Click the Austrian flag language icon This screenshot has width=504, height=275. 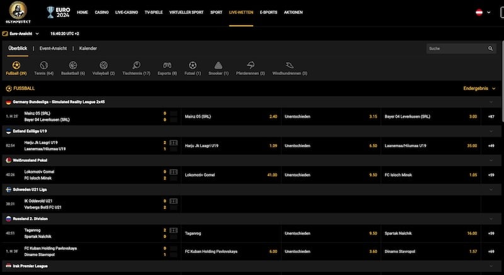click(x=479, y=12)
